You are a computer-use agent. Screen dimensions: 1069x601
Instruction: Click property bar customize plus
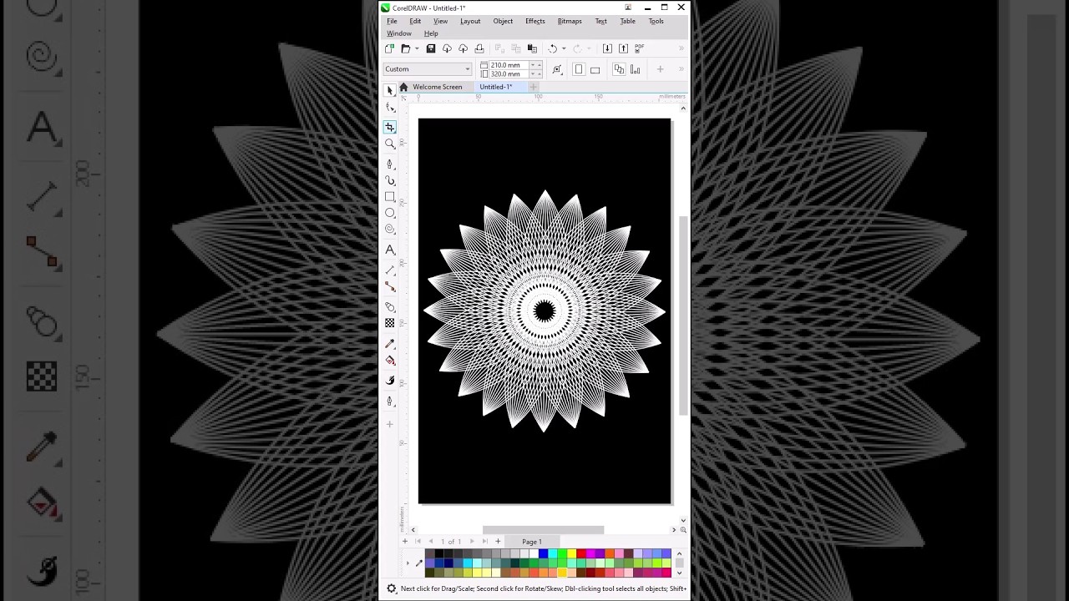pos(660,69)
